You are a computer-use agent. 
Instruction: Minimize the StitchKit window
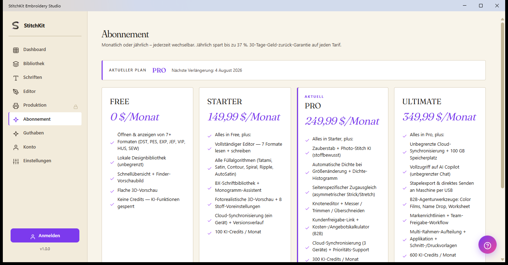(465, 6)
